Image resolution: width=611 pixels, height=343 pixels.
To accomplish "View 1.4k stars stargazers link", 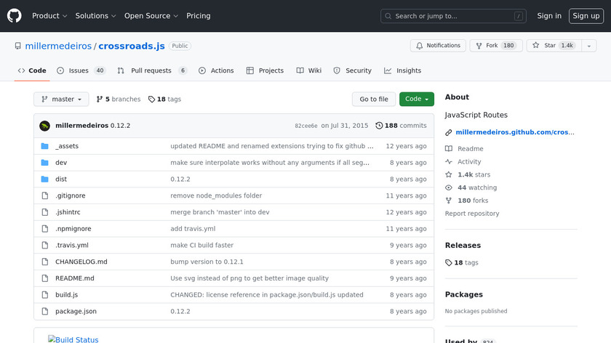I will [468, 174].
